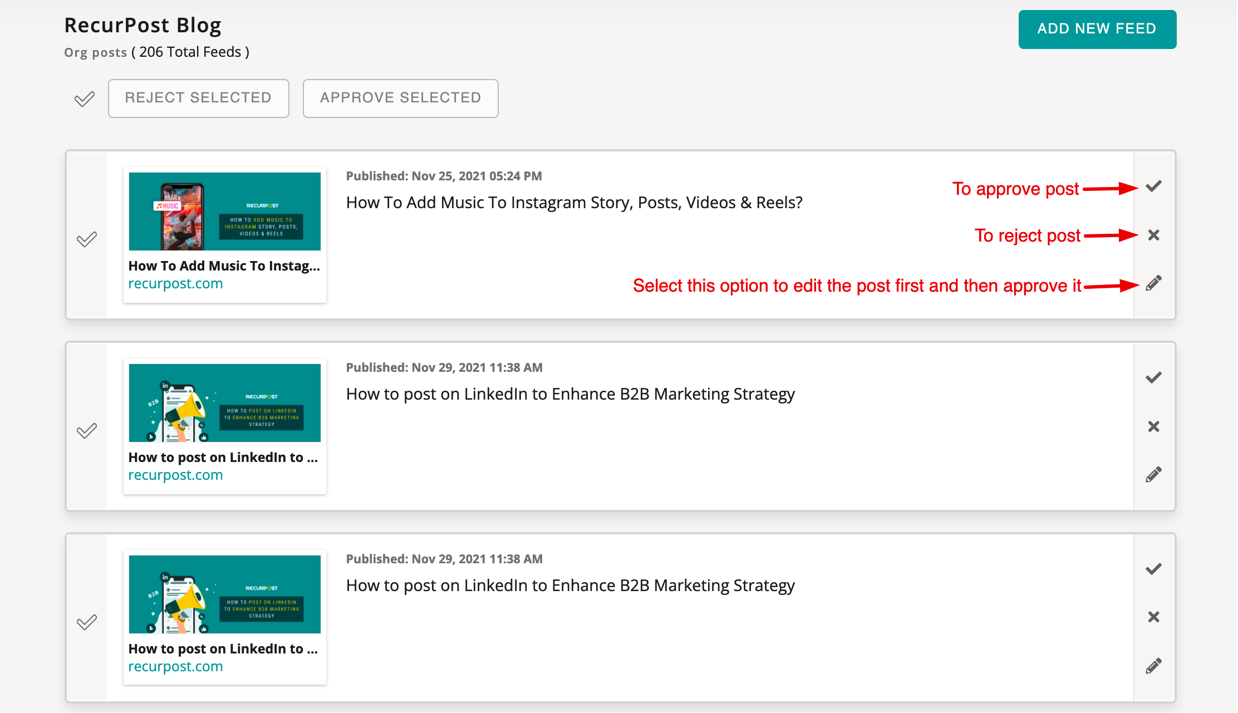Approve the Instagram Music post with checkmark
The image size is (1238, 713).
pos(1153,186)
